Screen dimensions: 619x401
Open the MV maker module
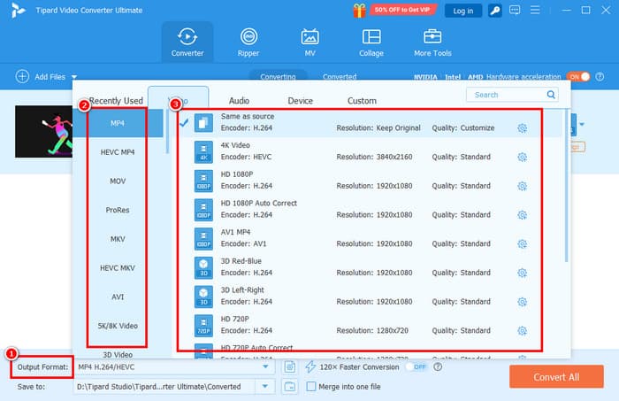coord(309,42)
